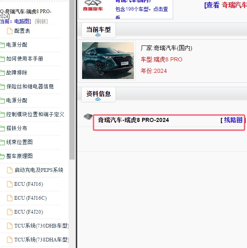
Task: Expand the 保险丝和继电器信息 folder
Action: pyautogui.click(x=30, y=86)
